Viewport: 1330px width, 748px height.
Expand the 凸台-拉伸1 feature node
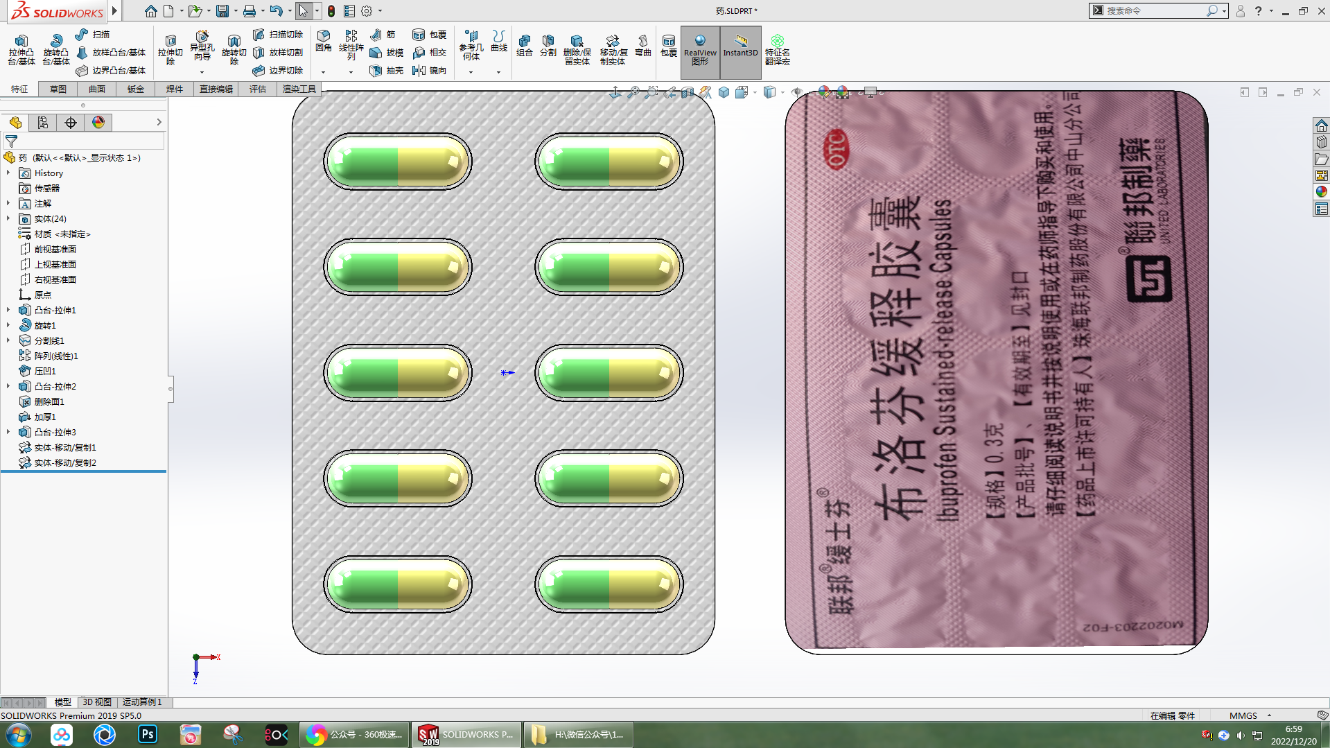click(8, 310)
